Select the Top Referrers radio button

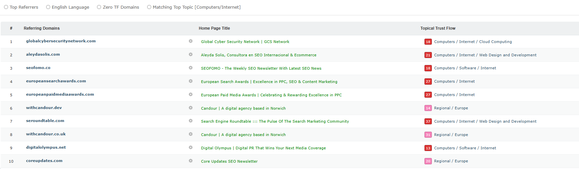tap(6, 7)
